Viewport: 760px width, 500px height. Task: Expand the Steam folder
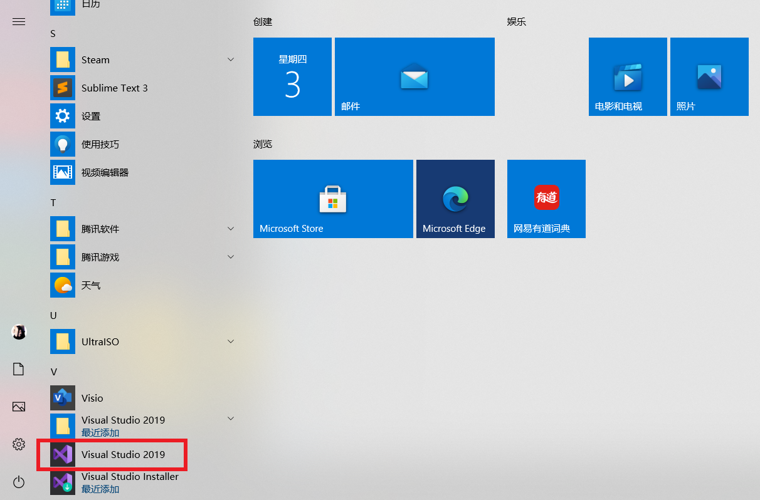click(x=230, y=59)
